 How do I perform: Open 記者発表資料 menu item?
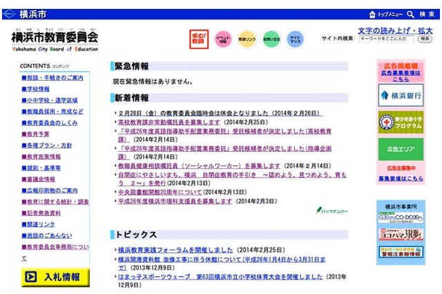(41, 213)
